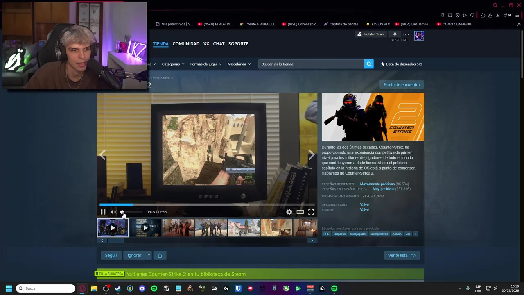The height and width of the screenshot is (295, 524).
Task: Focus the Buscar en la tienda search field
Action: click(x=311, y=64)
